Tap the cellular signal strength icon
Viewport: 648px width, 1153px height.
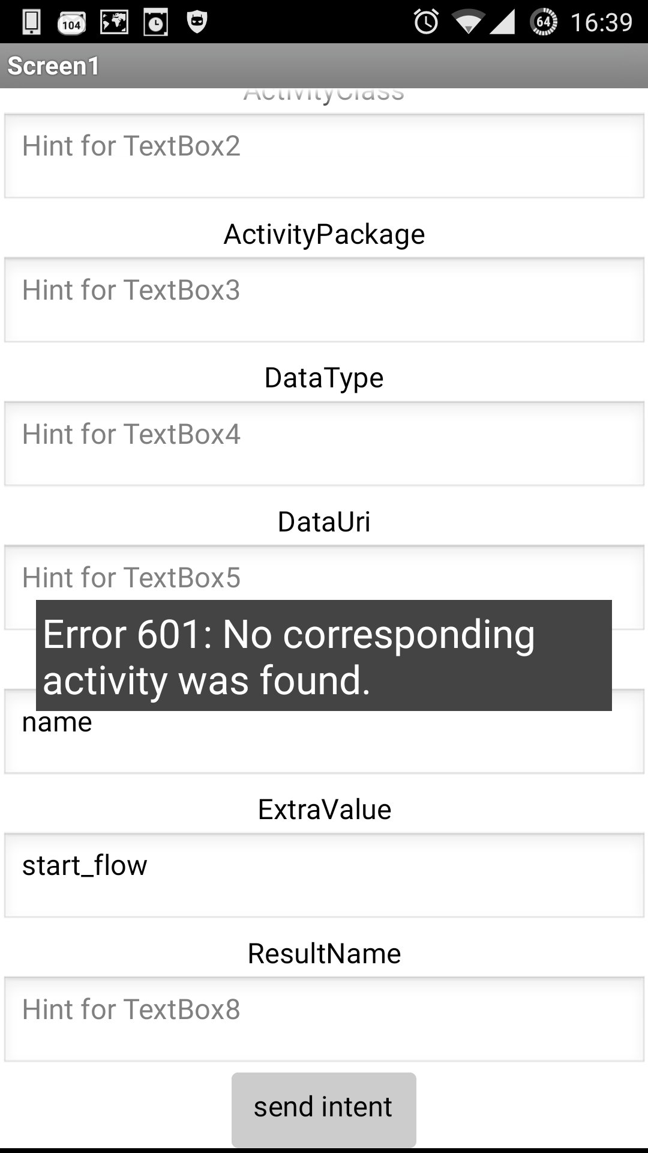click(x=503, y=22)
